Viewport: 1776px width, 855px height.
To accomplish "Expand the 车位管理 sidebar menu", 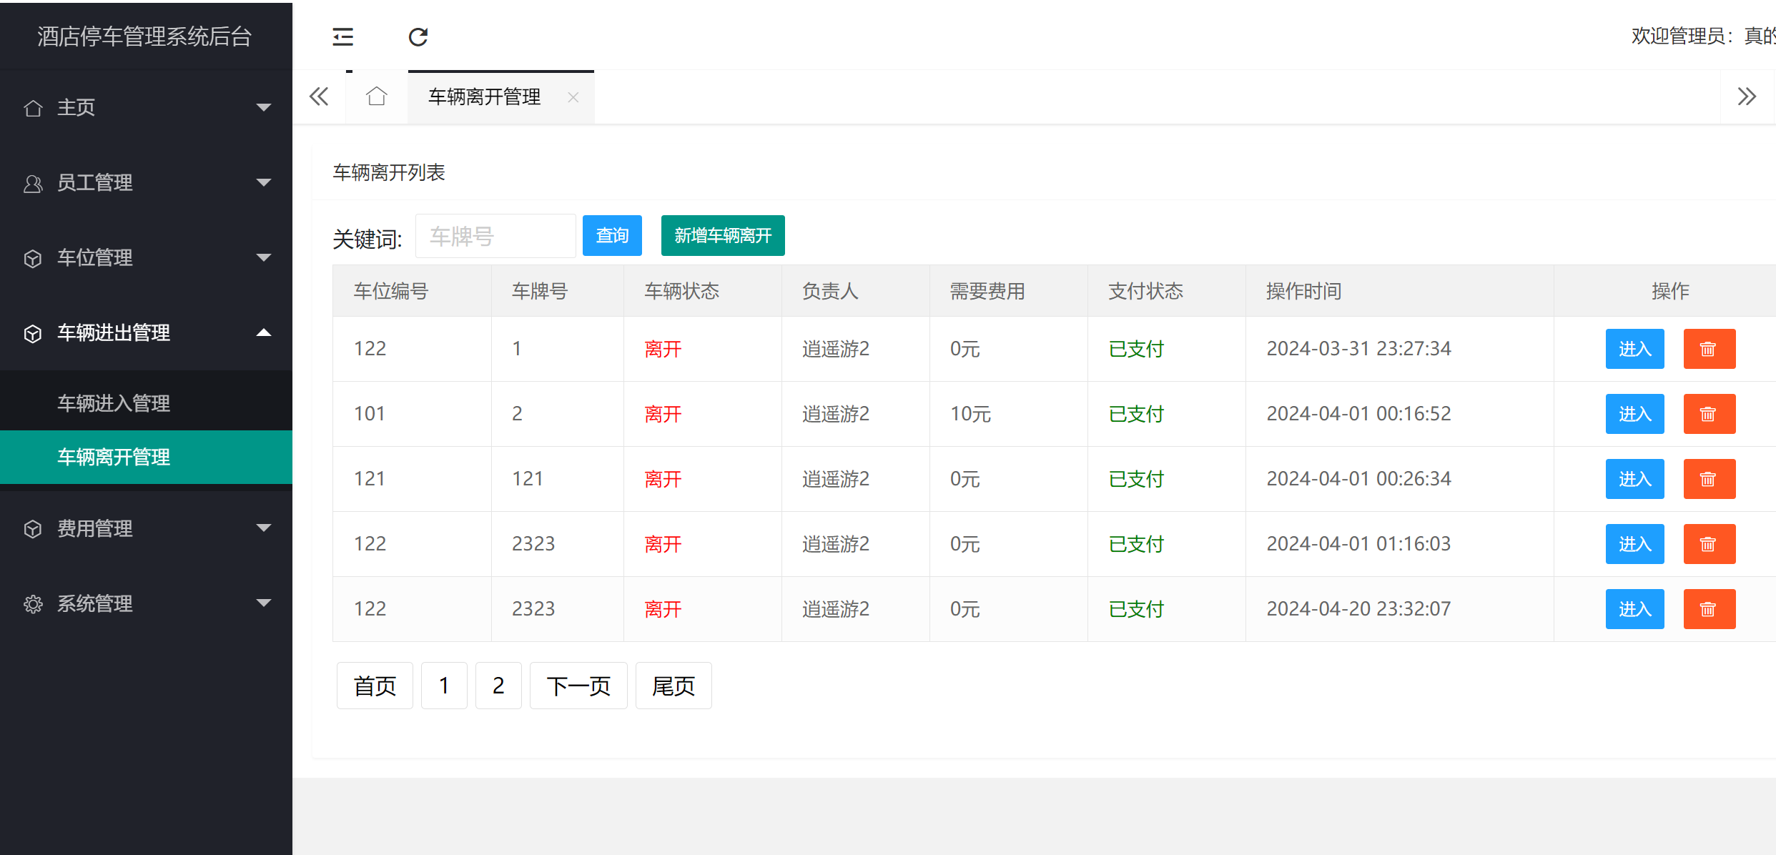I will point(146,258).
